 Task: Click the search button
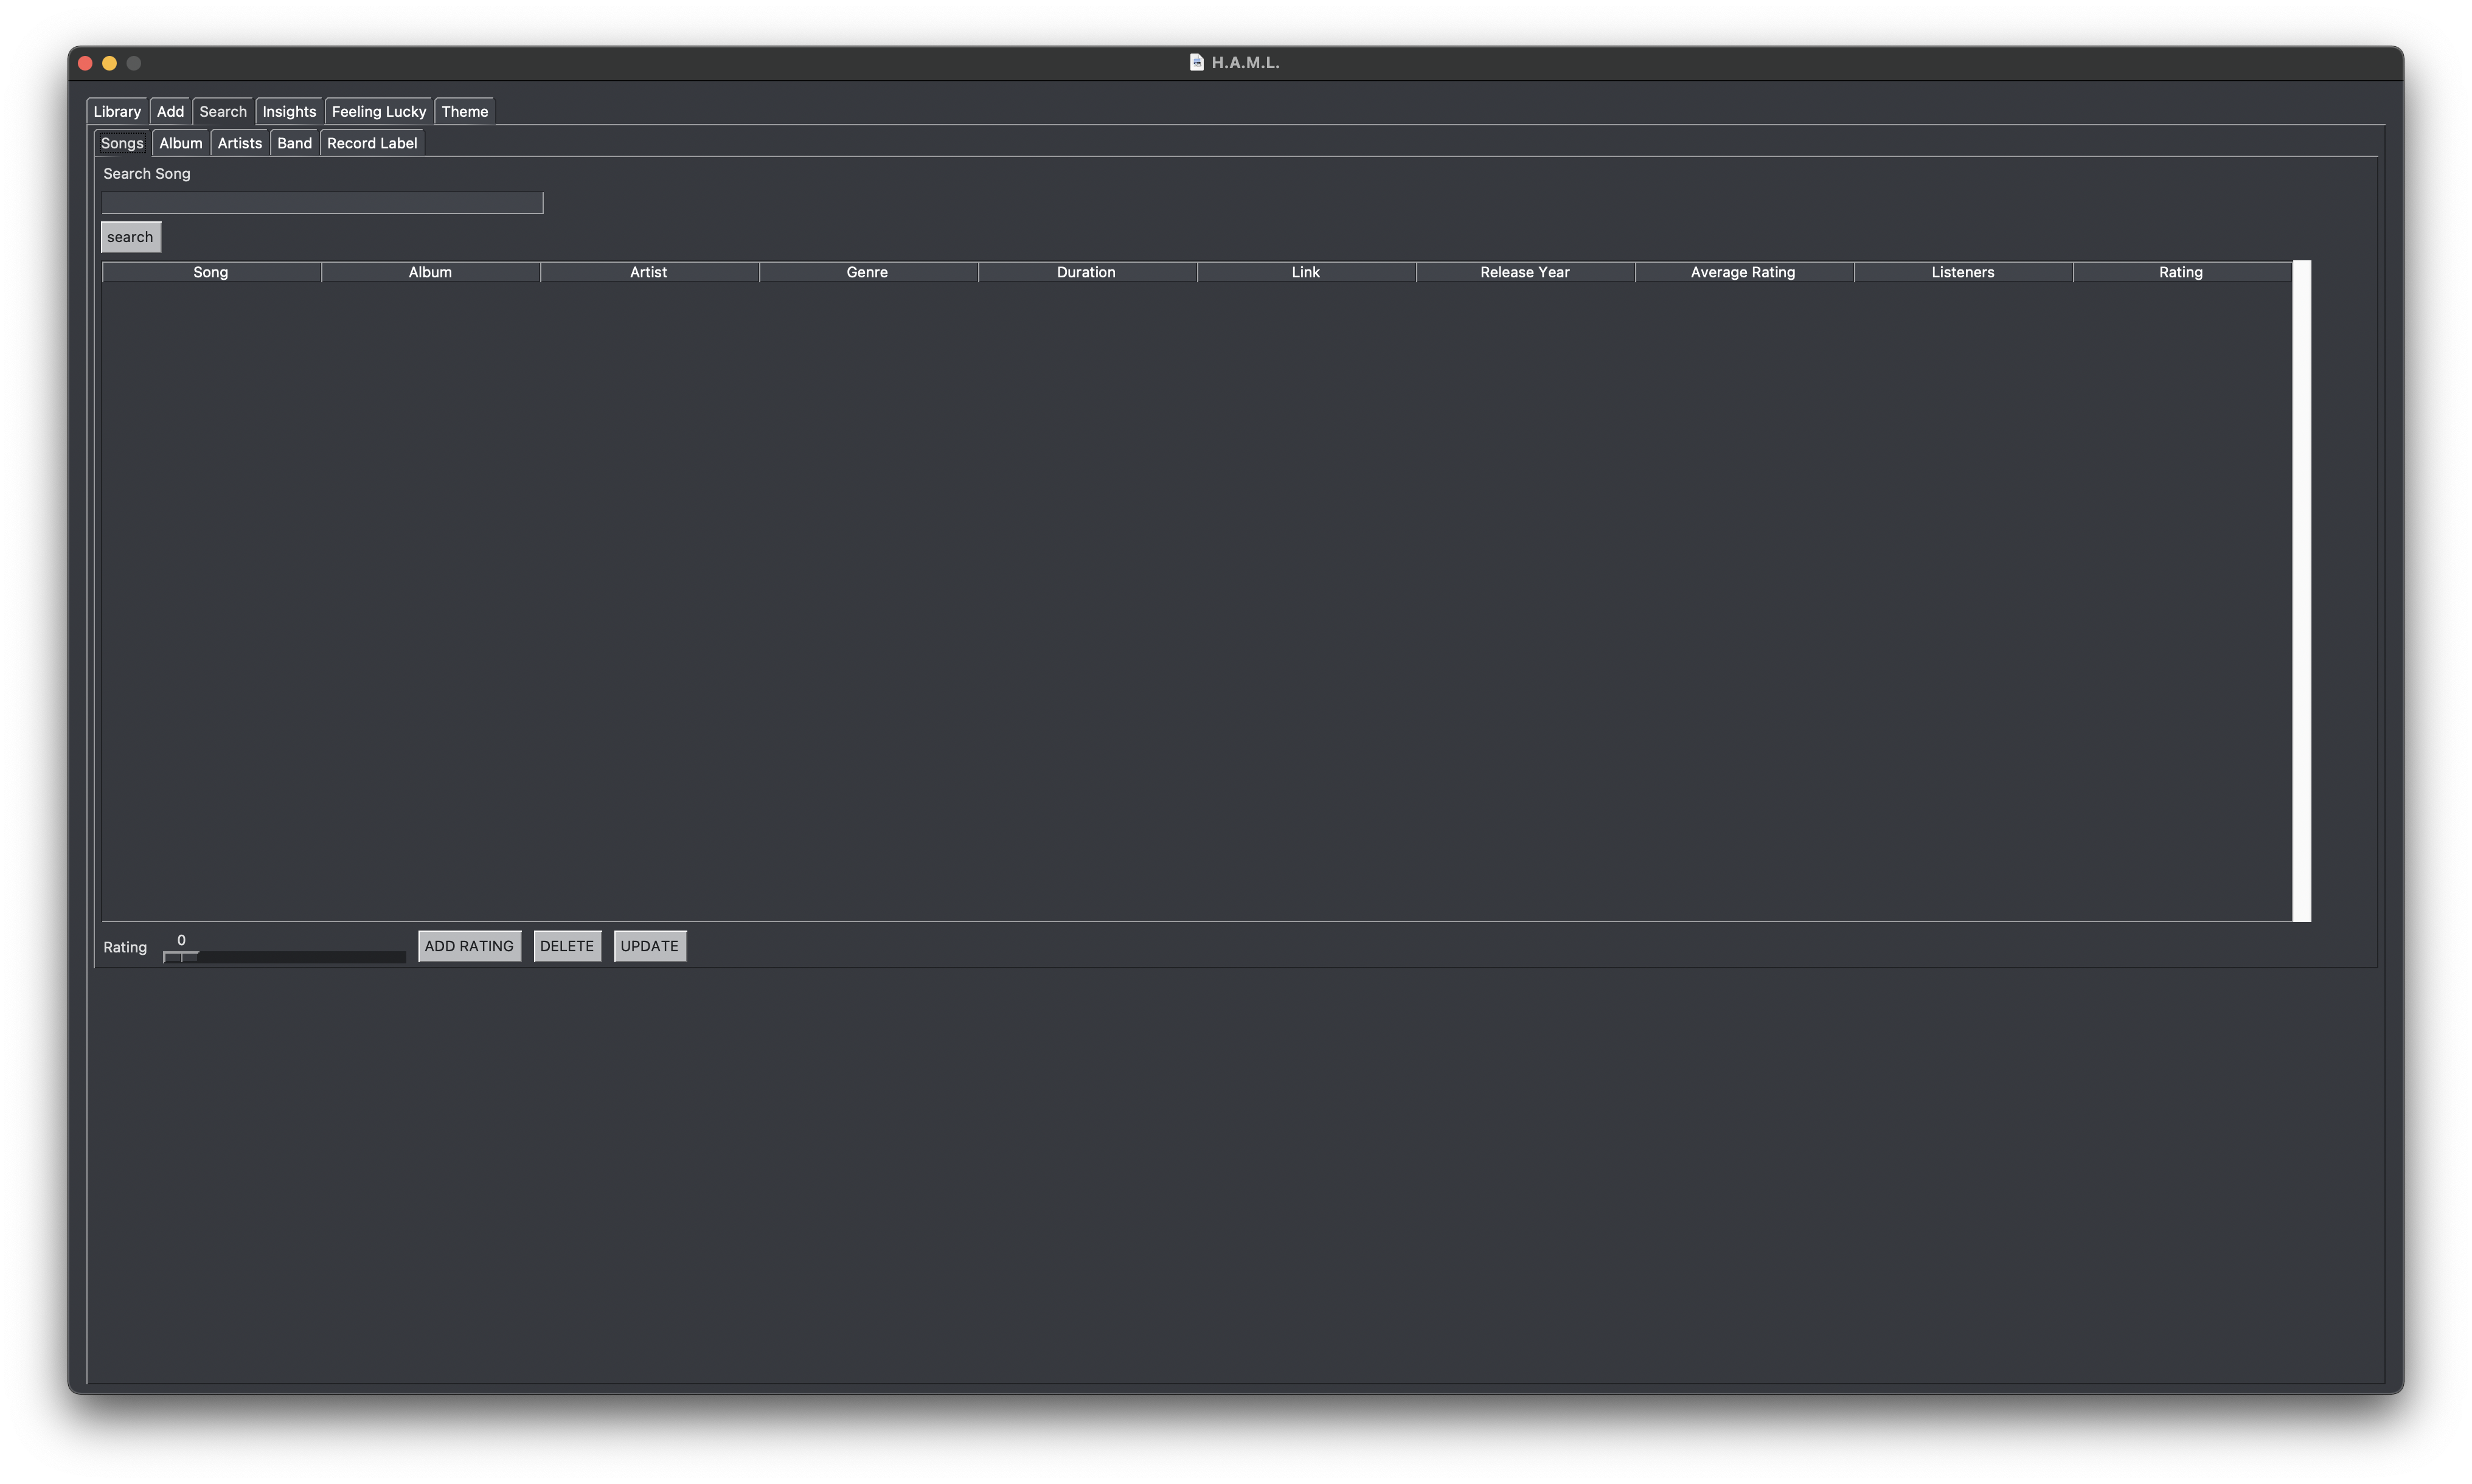click(x=131, y=235)
